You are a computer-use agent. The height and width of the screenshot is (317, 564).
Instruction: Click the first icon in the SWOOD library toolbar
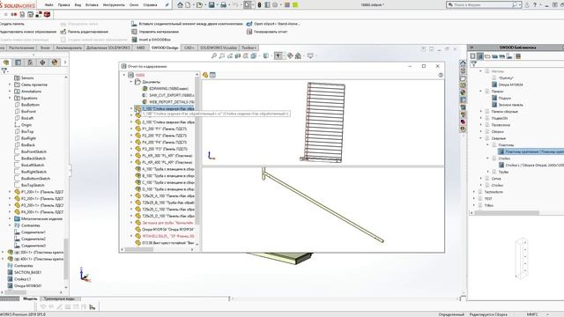(x=473, y=56)
